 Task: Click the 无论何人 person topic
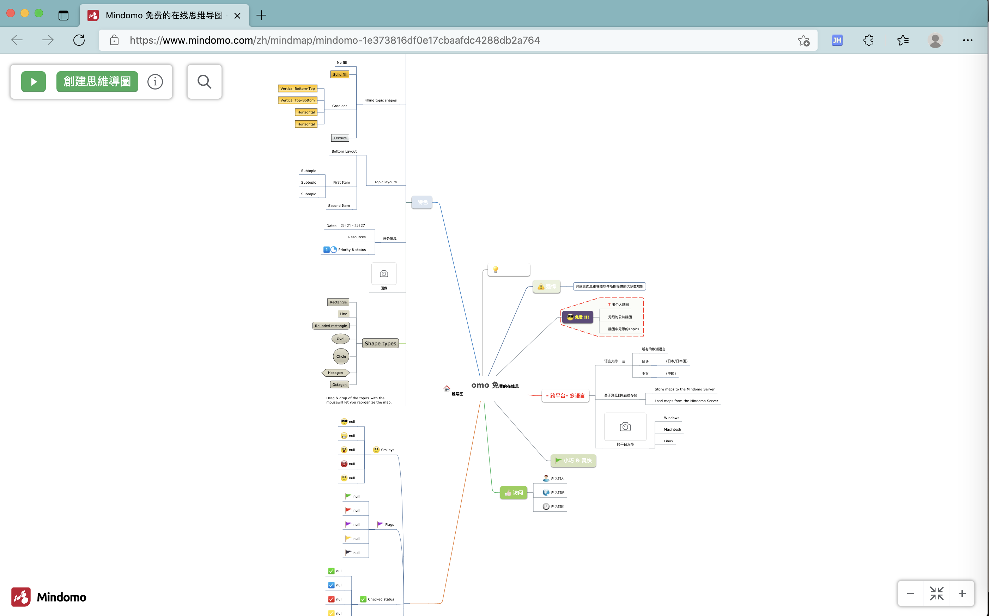[x=554, y=478]
